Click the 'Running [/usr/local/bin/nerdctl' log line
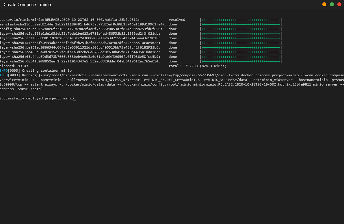 172,75
